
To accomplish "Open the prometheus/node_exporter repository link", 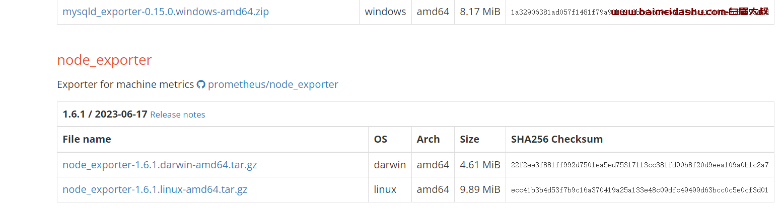I will click(273, 84).
